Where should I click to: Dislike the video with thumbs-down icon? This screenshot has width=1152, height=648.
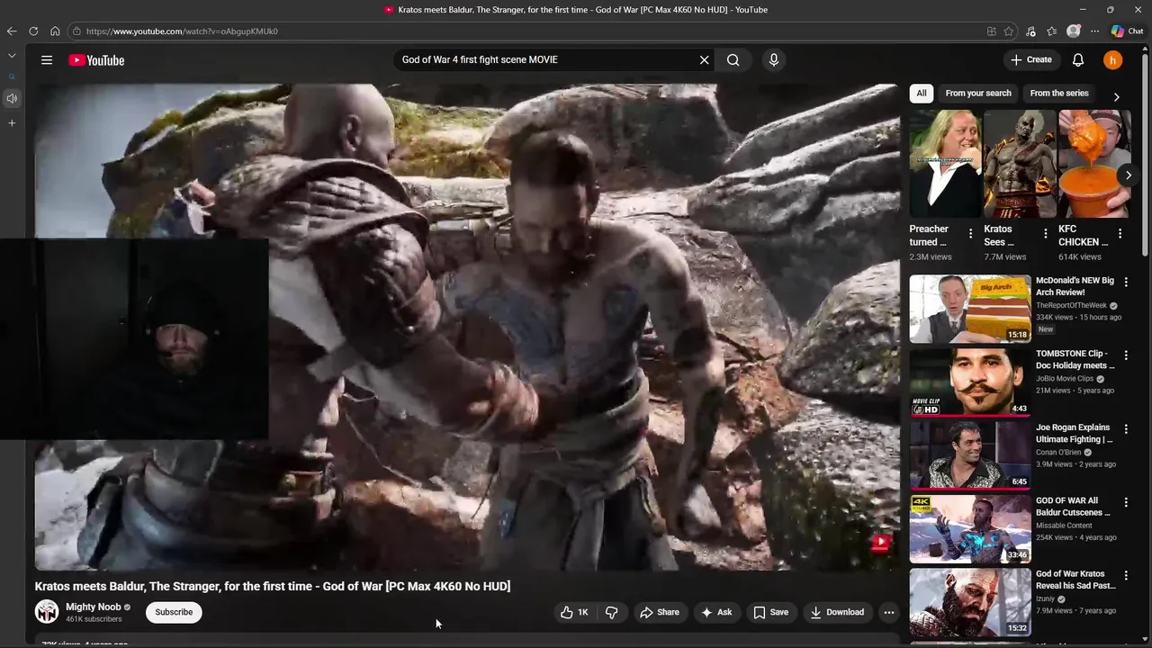point(612,612)
